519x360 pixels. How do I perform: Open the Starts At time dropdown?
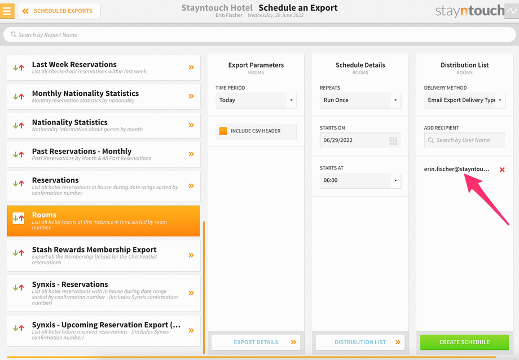360,180
